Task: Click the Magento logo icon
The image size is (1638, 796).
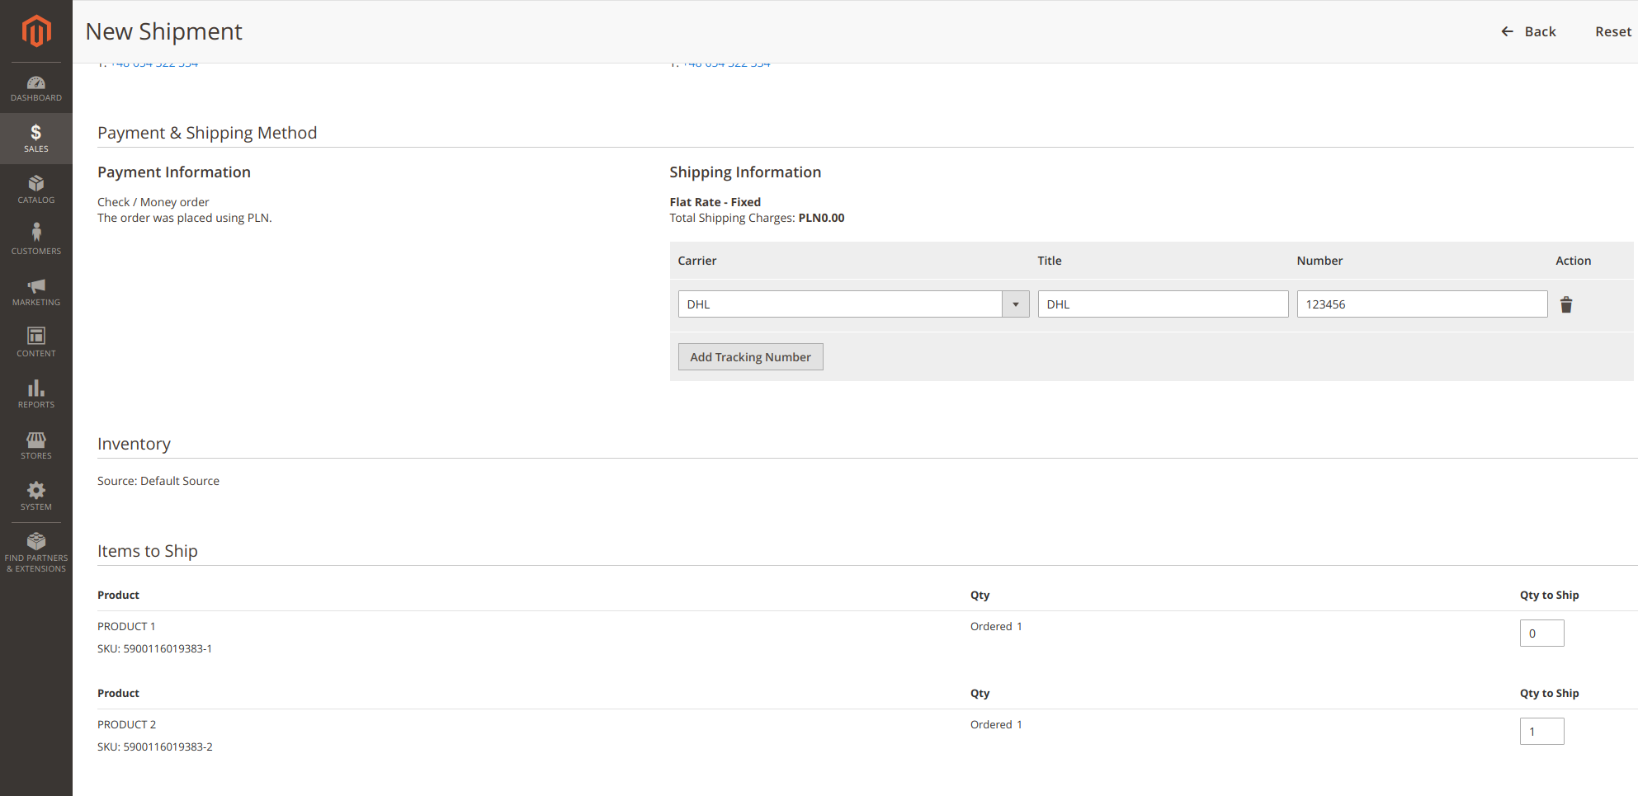Action: (35, 31)
